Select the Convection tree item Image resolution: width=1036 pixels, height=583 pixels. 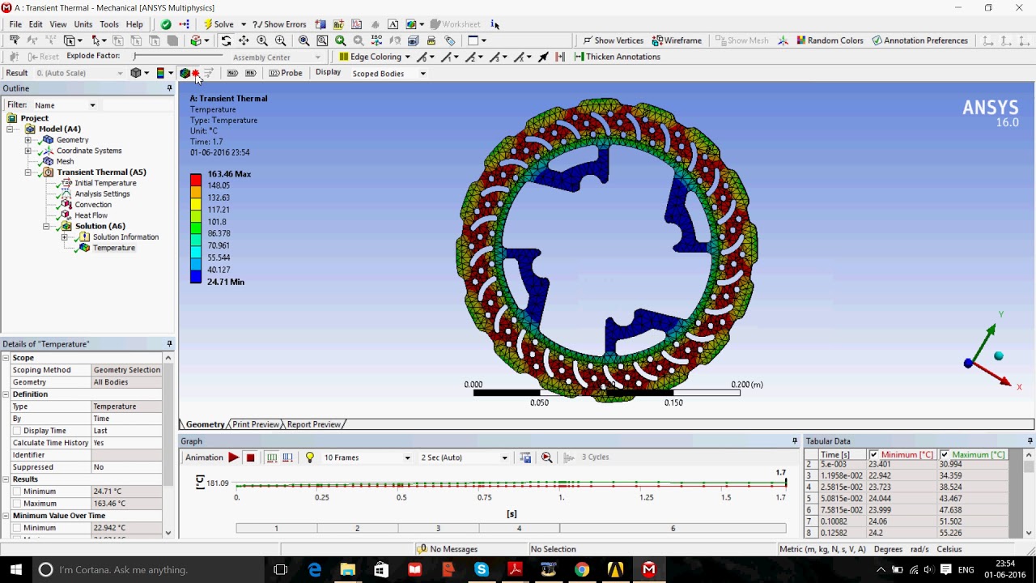click(x=93, y=205)
